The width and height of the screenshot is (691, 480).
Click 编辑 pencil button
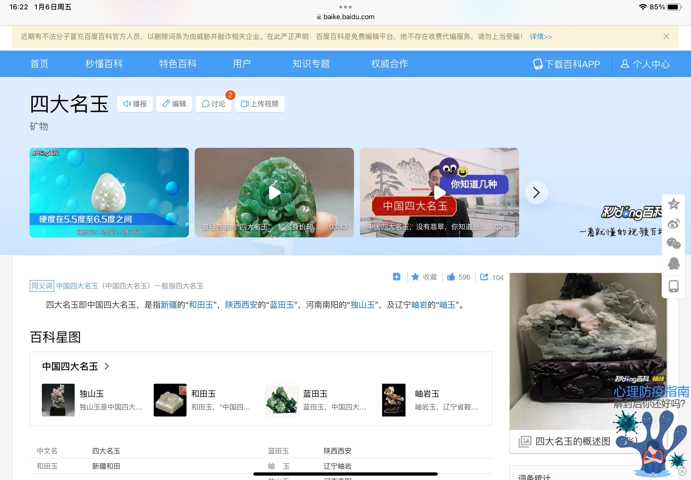pyautogui.click(x=174, y=104)
